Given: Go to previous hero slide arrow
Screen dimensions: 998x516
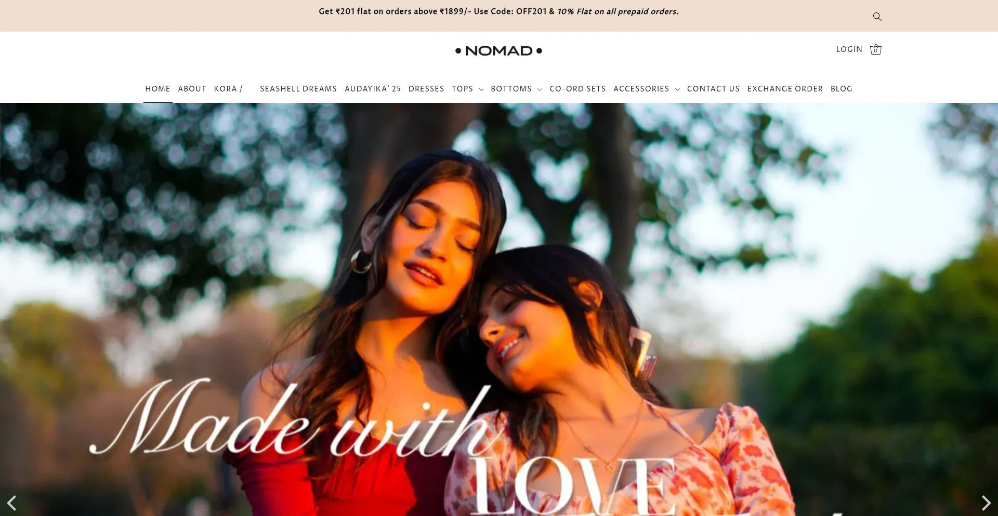Looking at the screenshot, I should tap(11, 502).
